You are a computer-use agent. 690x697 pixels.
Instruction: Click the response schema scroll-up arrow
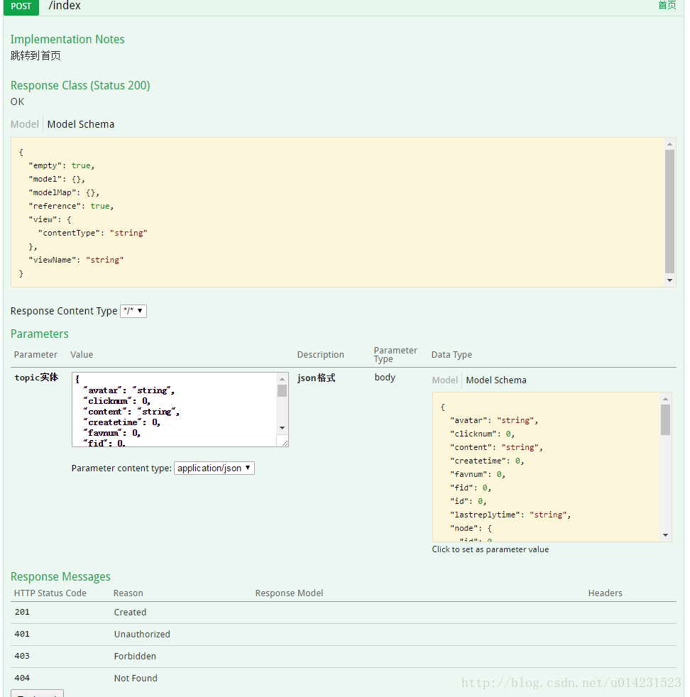click(669, 144)
